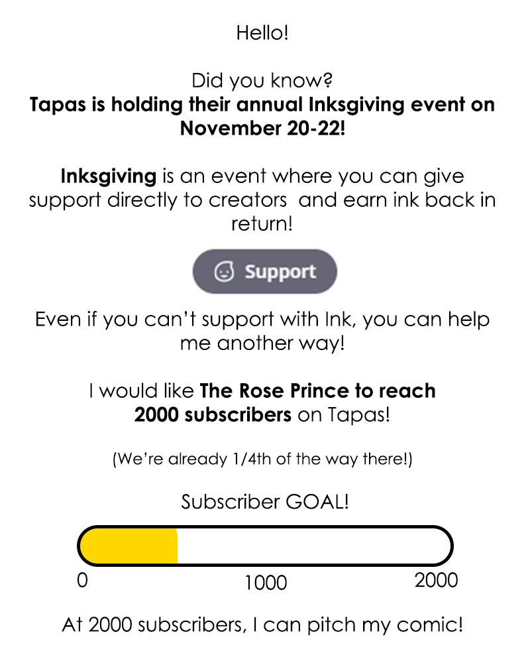Click the bold "2000 subscribers" text
This screenshot has width=530, height=663.
pos(213,414)
